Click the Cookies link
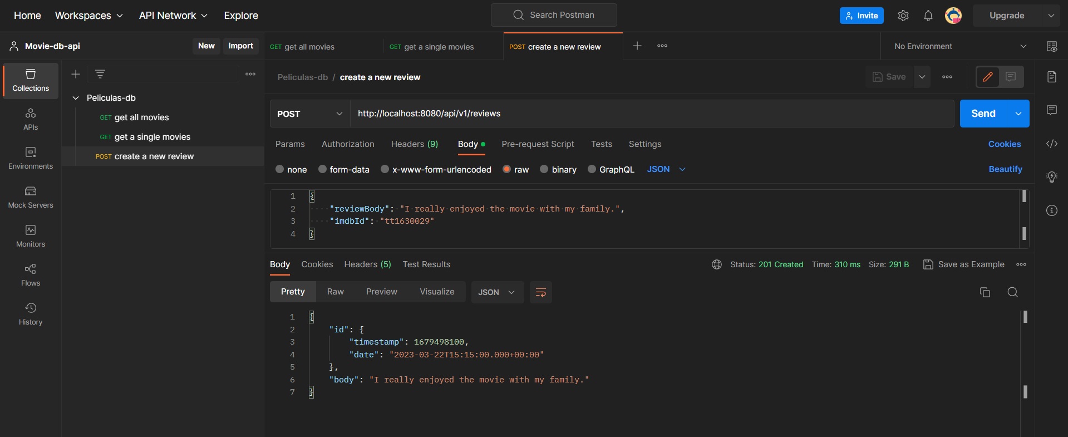 1005,144
